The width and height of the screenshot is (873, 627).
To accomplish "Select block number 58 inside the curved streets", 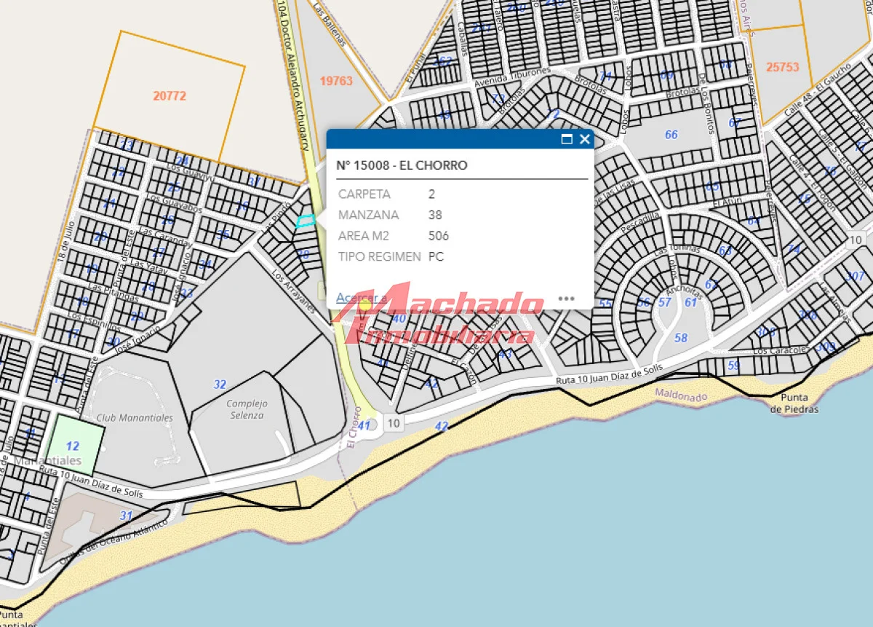I will coord(680,338).
